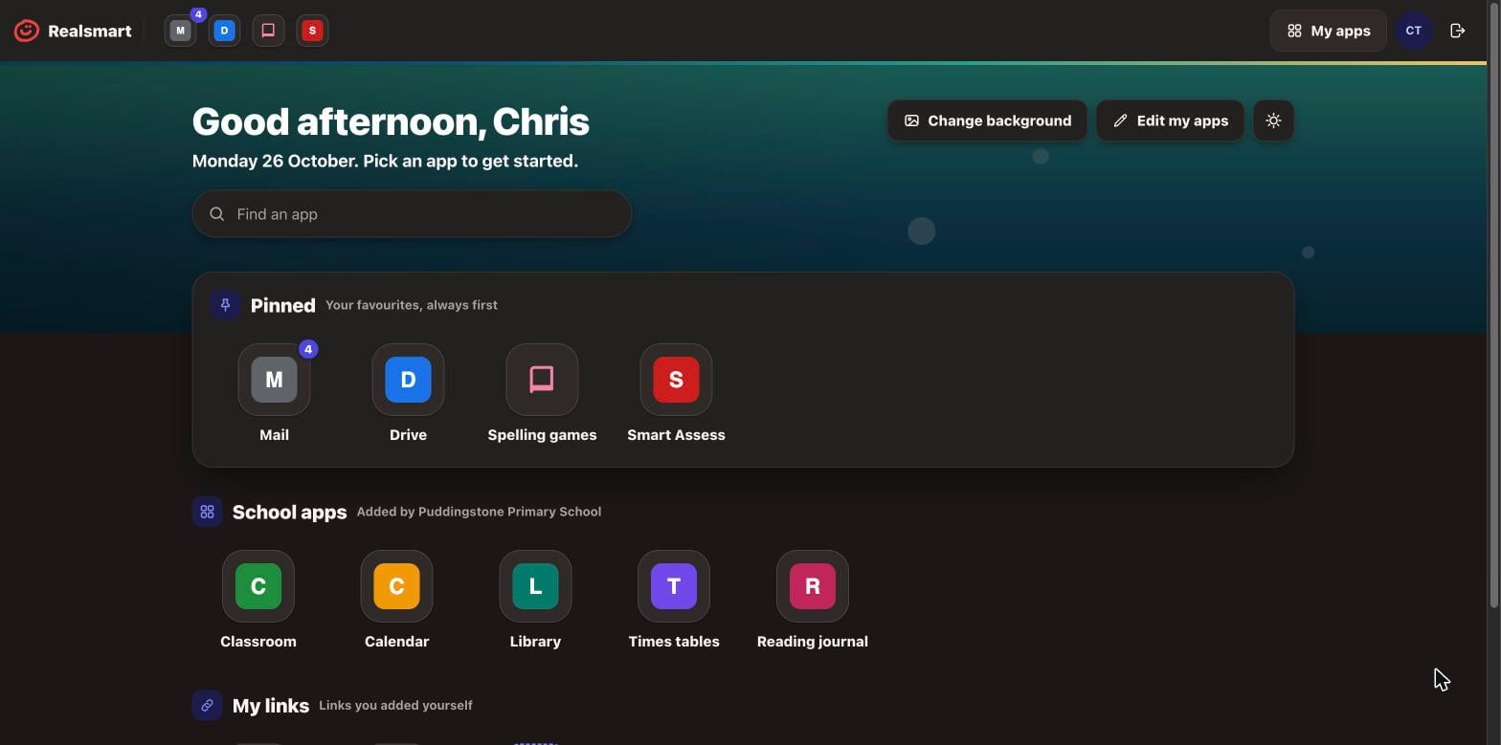1501x745 pixels.
Task: Click the Spelling games shortcut in top bar
Action: click(x=268, y=31)
